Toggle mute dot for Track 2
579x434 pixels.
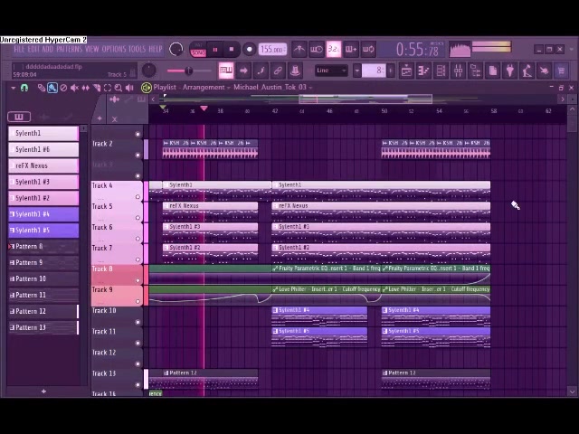138,135
